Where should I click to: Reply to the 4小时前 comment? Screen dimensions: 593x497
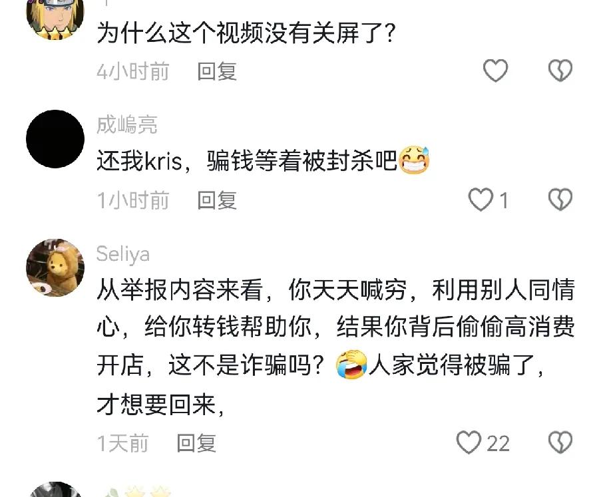[217, 71]
